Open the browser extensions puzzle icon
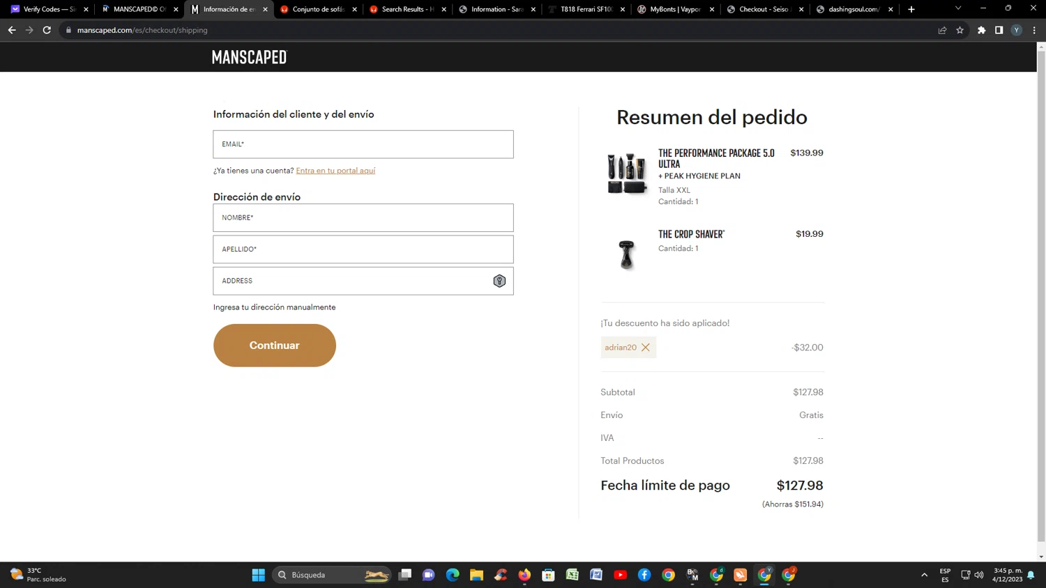The height and width of the screenshot is (588, 1046). tap(981, 30)
